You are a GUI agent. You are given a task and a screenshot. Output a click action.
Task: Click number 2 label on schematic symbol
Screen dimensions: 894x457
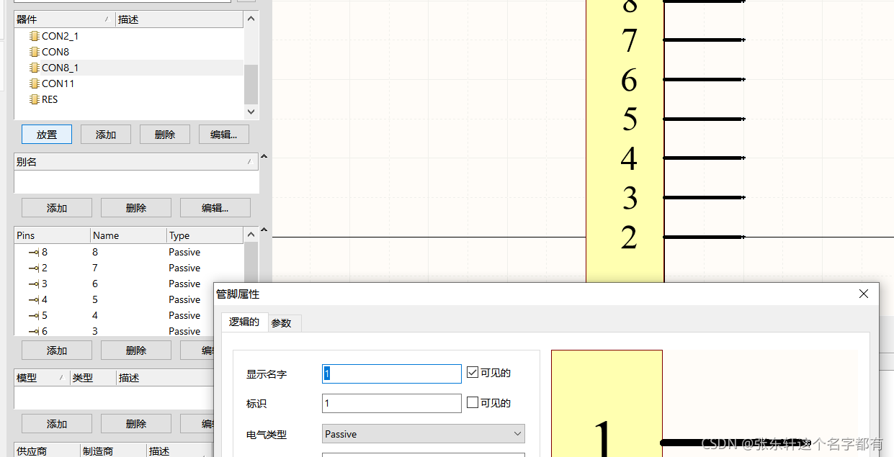(x=629, y=237)
